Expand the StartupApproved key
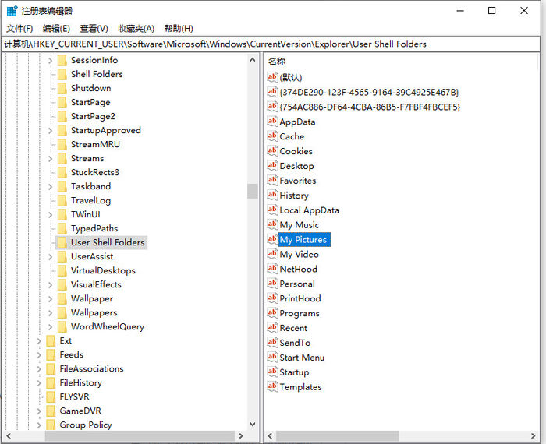The width and height of the screenshot is (546, 444). (x=50, y=131)
